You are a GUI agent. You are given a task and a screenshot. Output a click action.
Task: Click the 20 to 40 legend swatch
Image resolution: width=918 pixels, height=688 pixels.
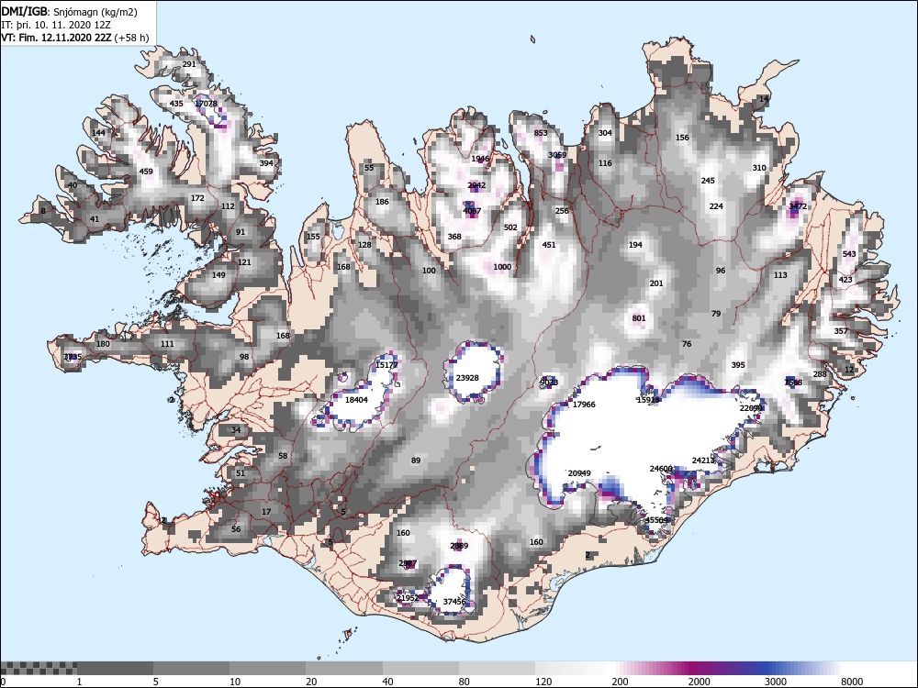pos(345,668)
